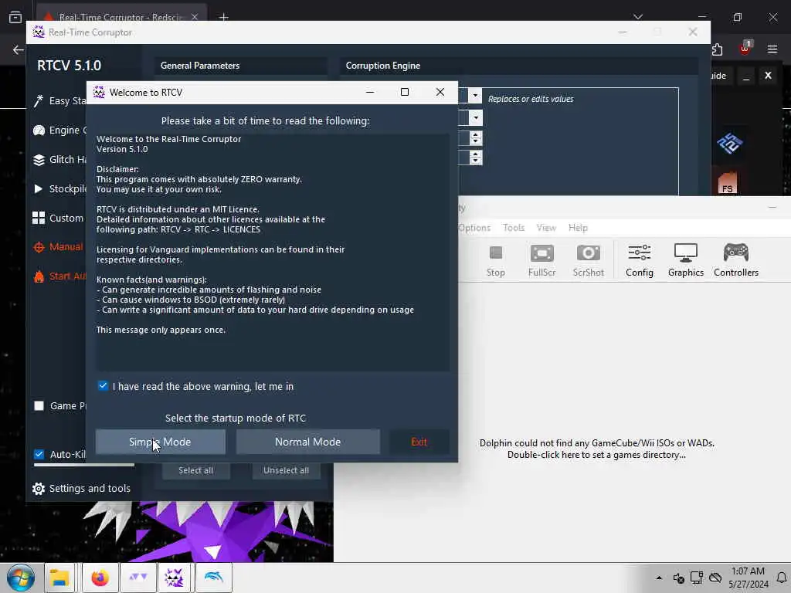Open notification center bell icon
Image resolution: width=791 pixels, height=593 pixels.
point(782,578)
